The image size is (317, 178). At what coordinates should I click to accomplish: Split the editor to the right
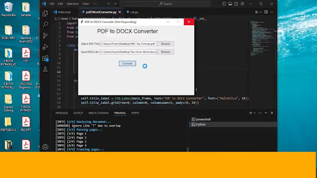coord(266,12)
